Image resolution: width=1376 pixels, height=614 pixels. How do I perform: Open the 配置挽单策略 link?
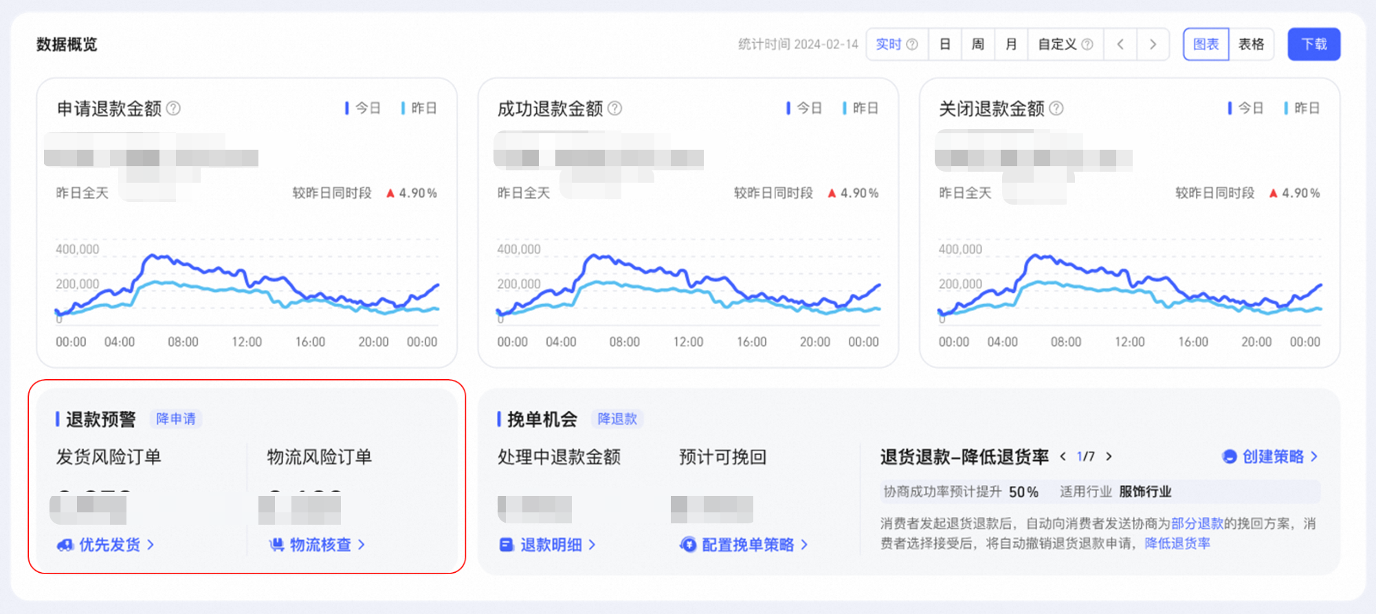tap(744, 545)
